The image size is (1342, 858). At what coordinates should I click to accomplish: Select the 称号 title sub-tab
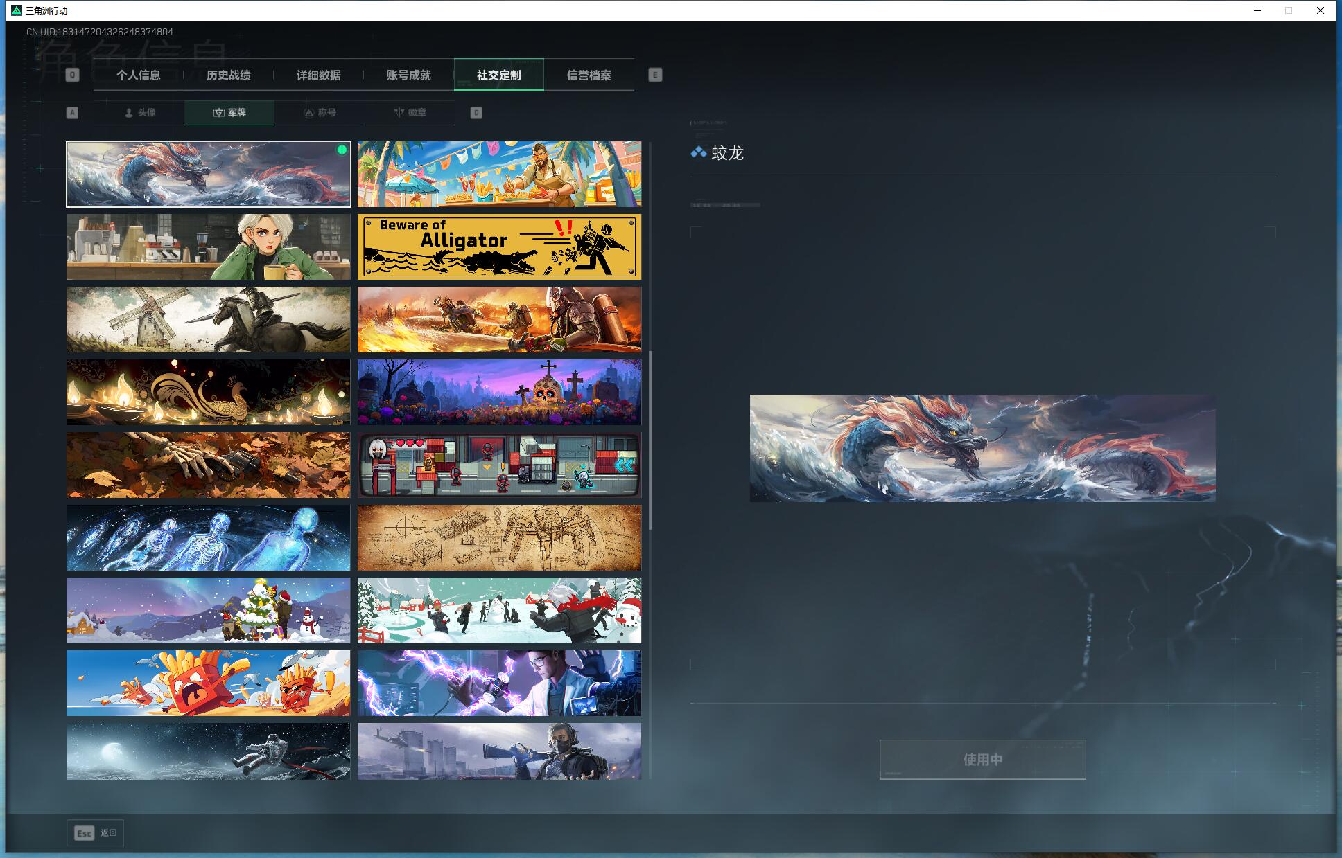[320, 113]
